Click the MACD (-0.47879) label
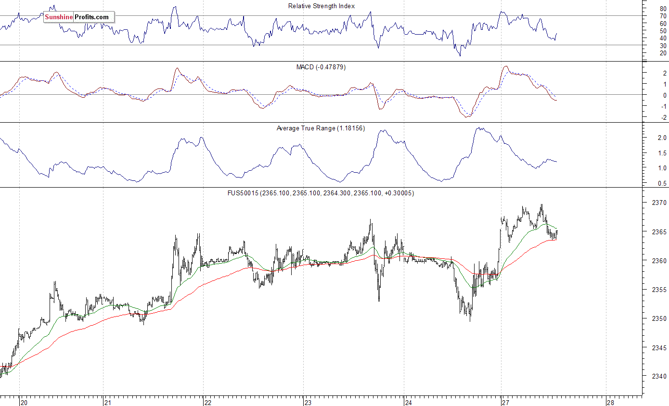The width and height of the screenshot is (669, 406). tap(321, 67)
